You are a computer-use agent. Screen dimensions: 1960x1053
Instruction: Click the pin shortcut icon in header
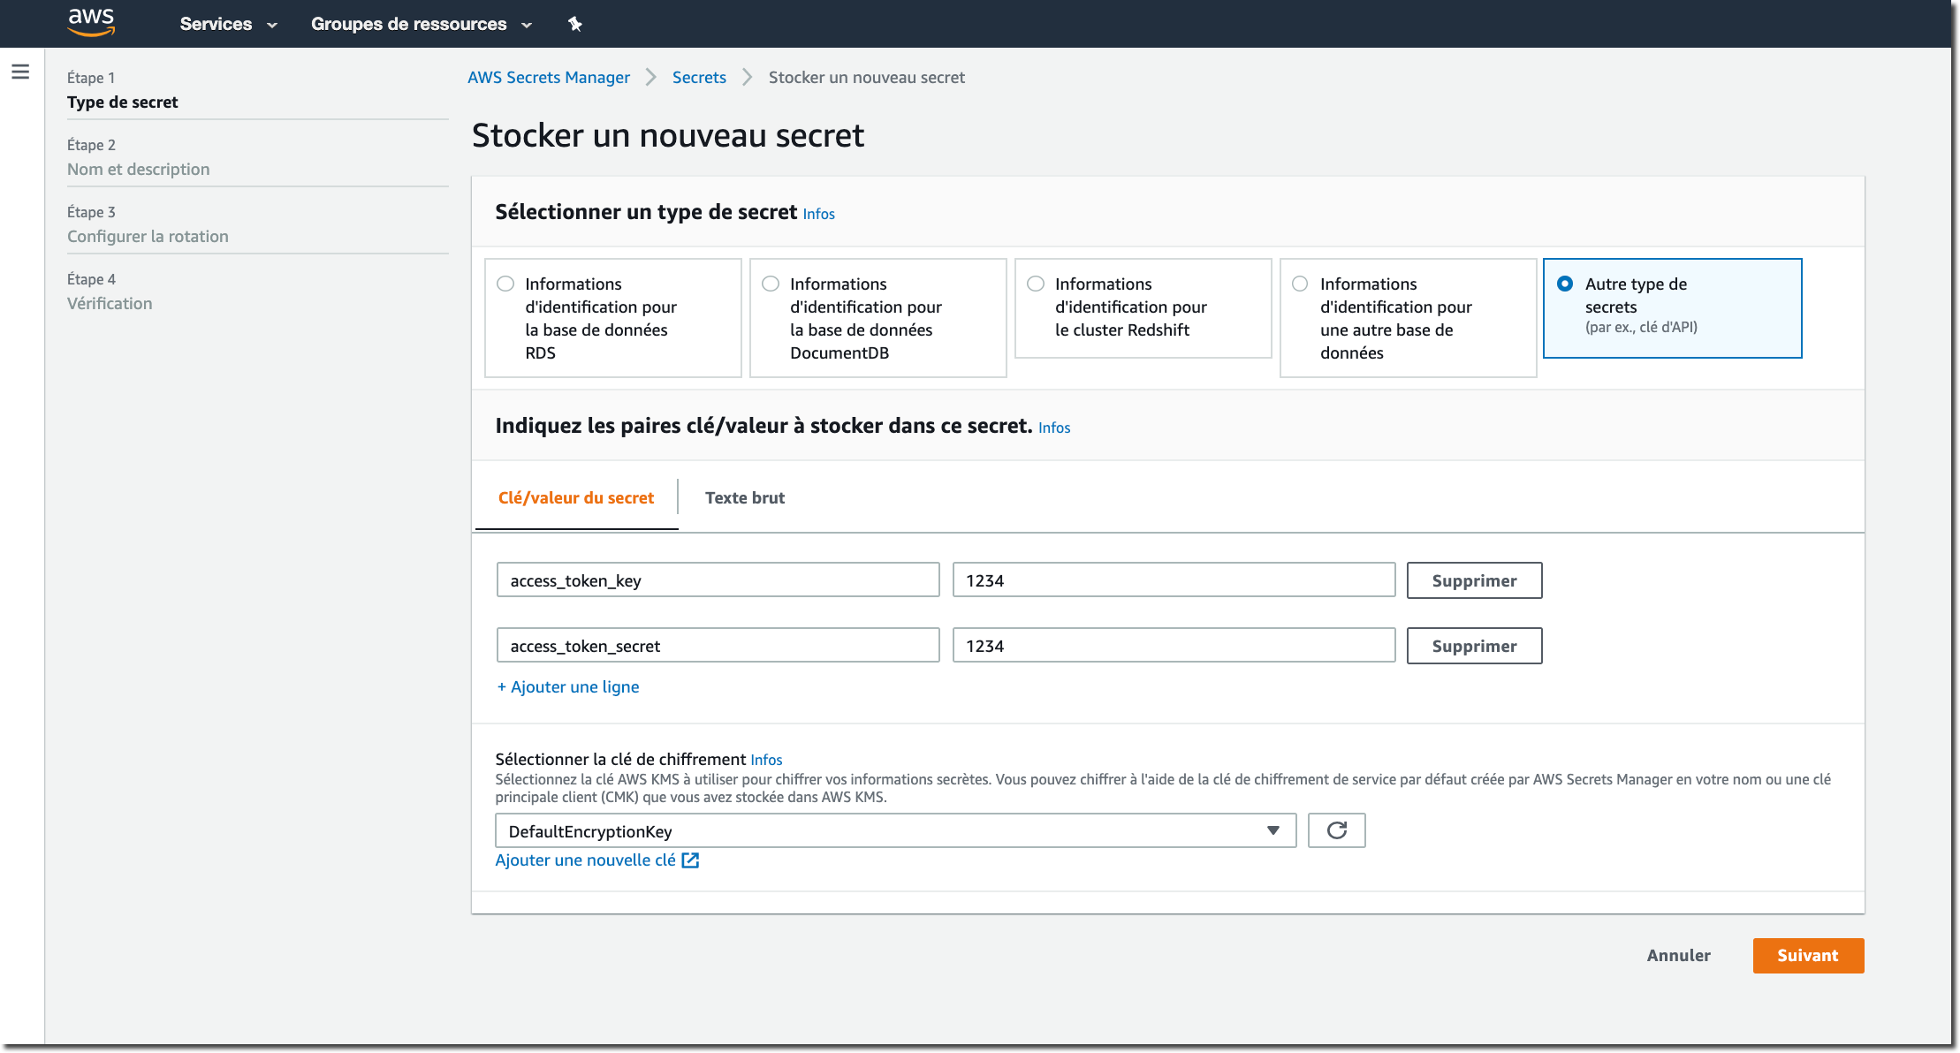[574, 24]
